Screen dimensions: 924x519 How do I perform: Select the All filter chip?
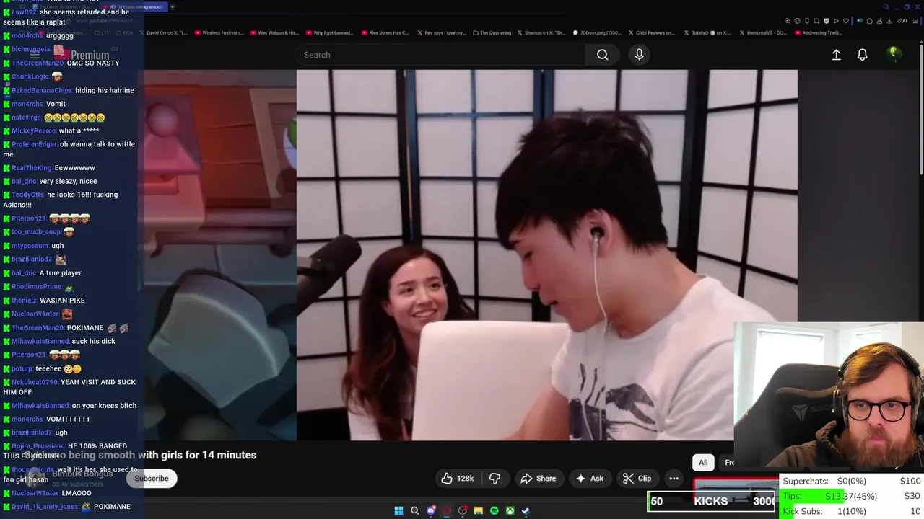tap(703, 462)
